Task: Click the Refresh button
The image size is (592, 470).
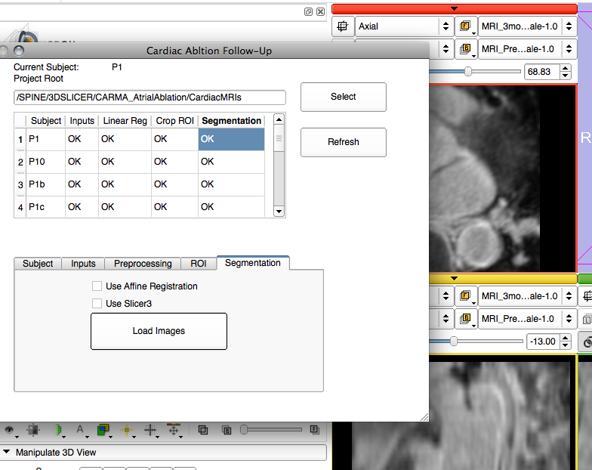Action: pyautogui.click(x=343, y=142)
